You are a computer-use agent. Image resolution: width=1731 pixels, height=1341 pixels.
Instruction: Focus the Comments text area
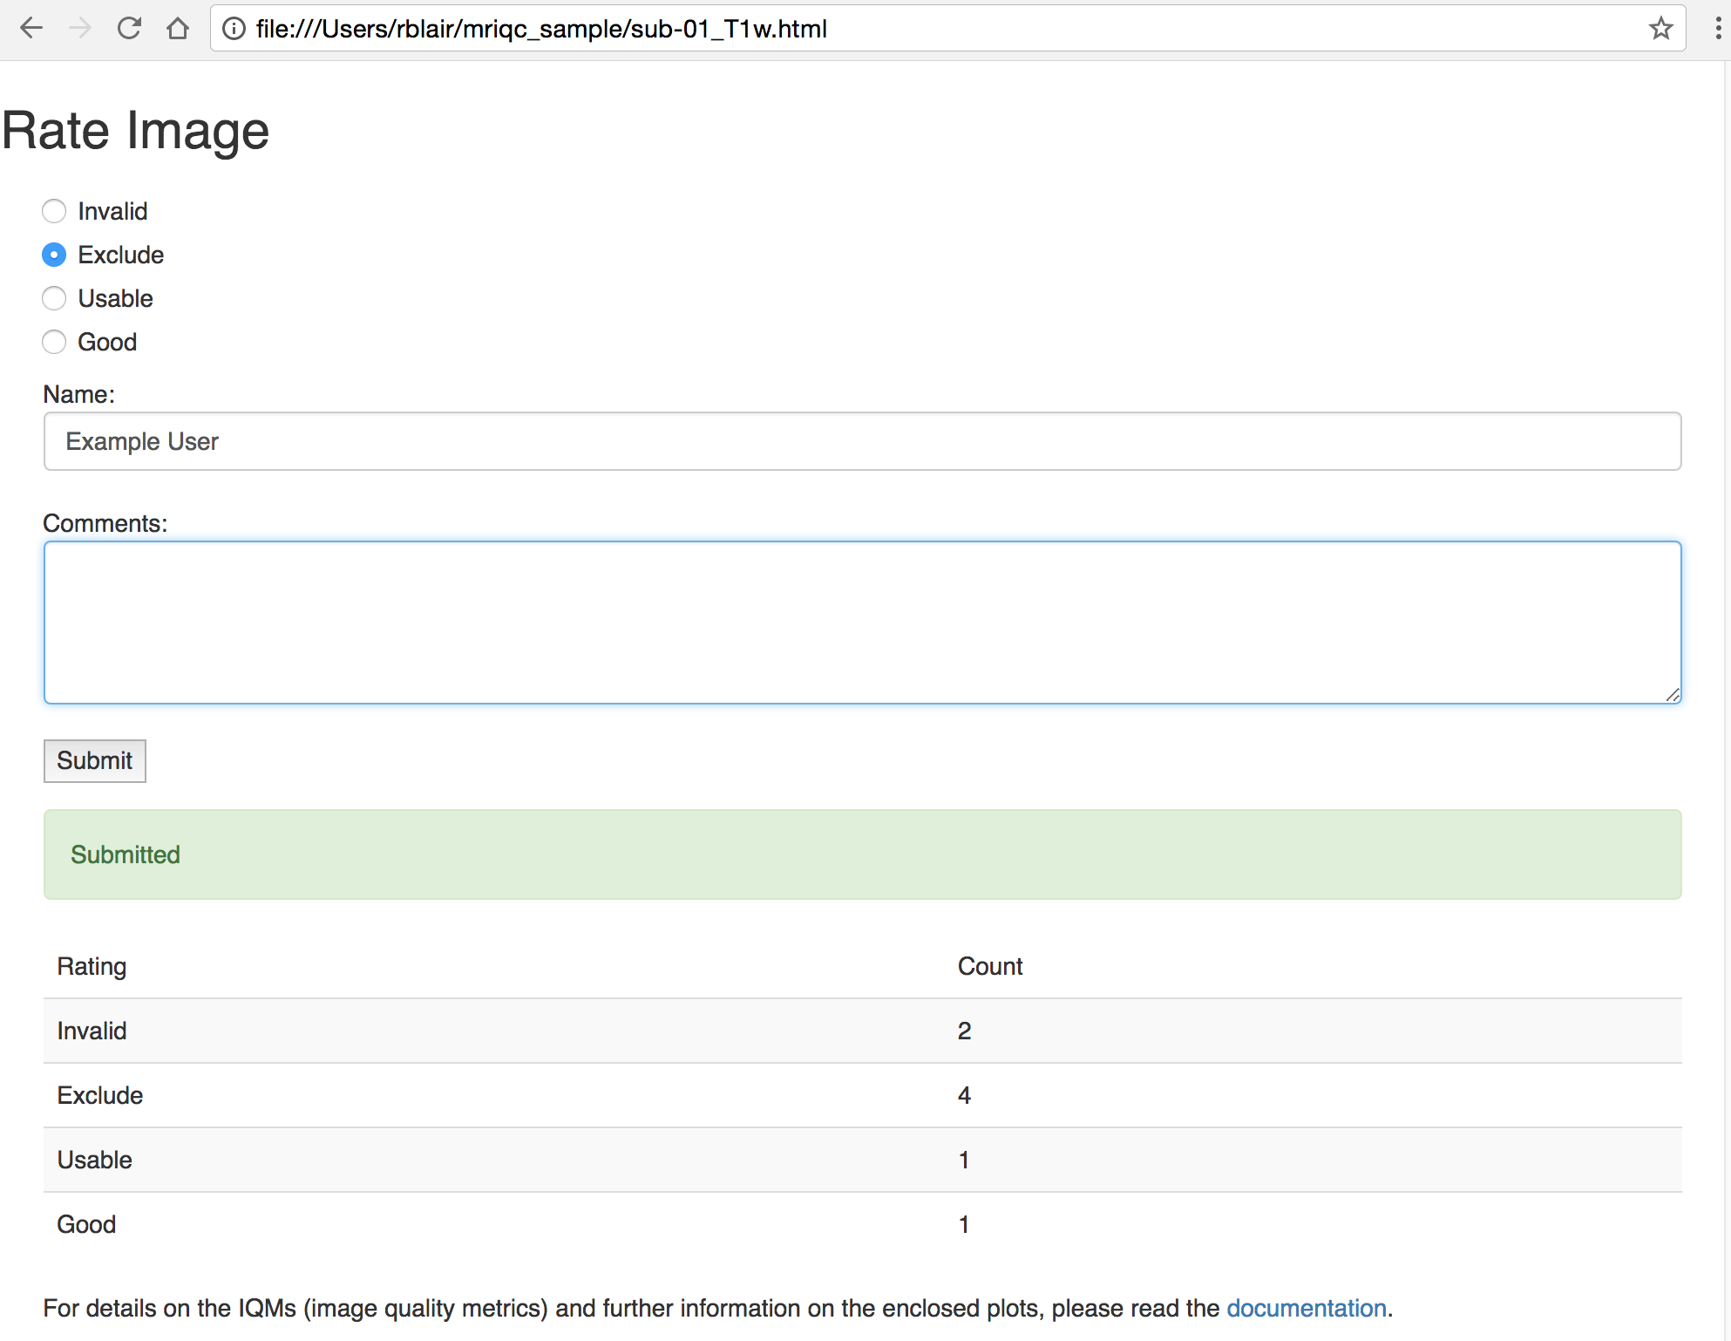[x=861, y=622]
